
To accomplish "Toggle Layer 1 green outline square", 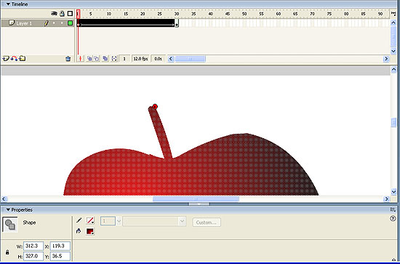I will [x=70, y=23].
